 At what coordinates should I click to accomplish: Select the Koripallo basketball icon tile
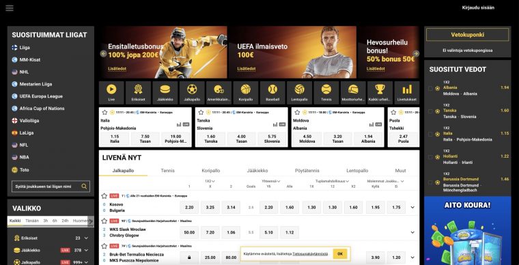(x=246, y=93)
